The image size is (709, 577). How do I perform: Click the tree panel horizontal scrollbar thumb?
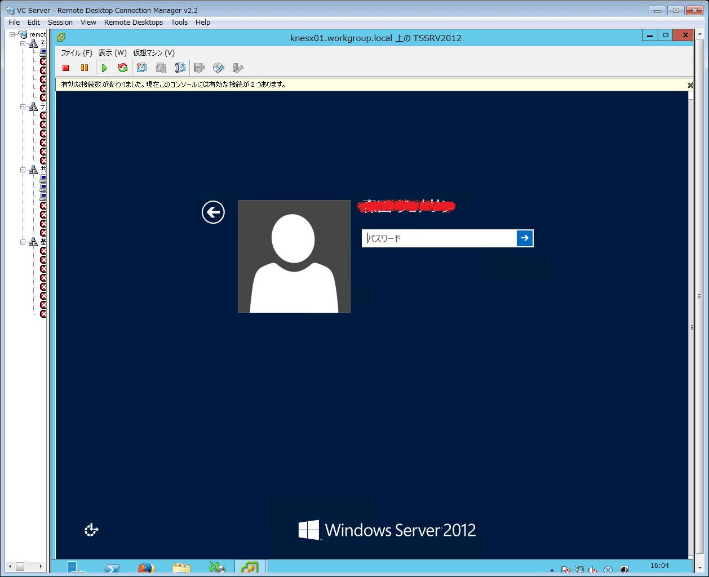20,566
